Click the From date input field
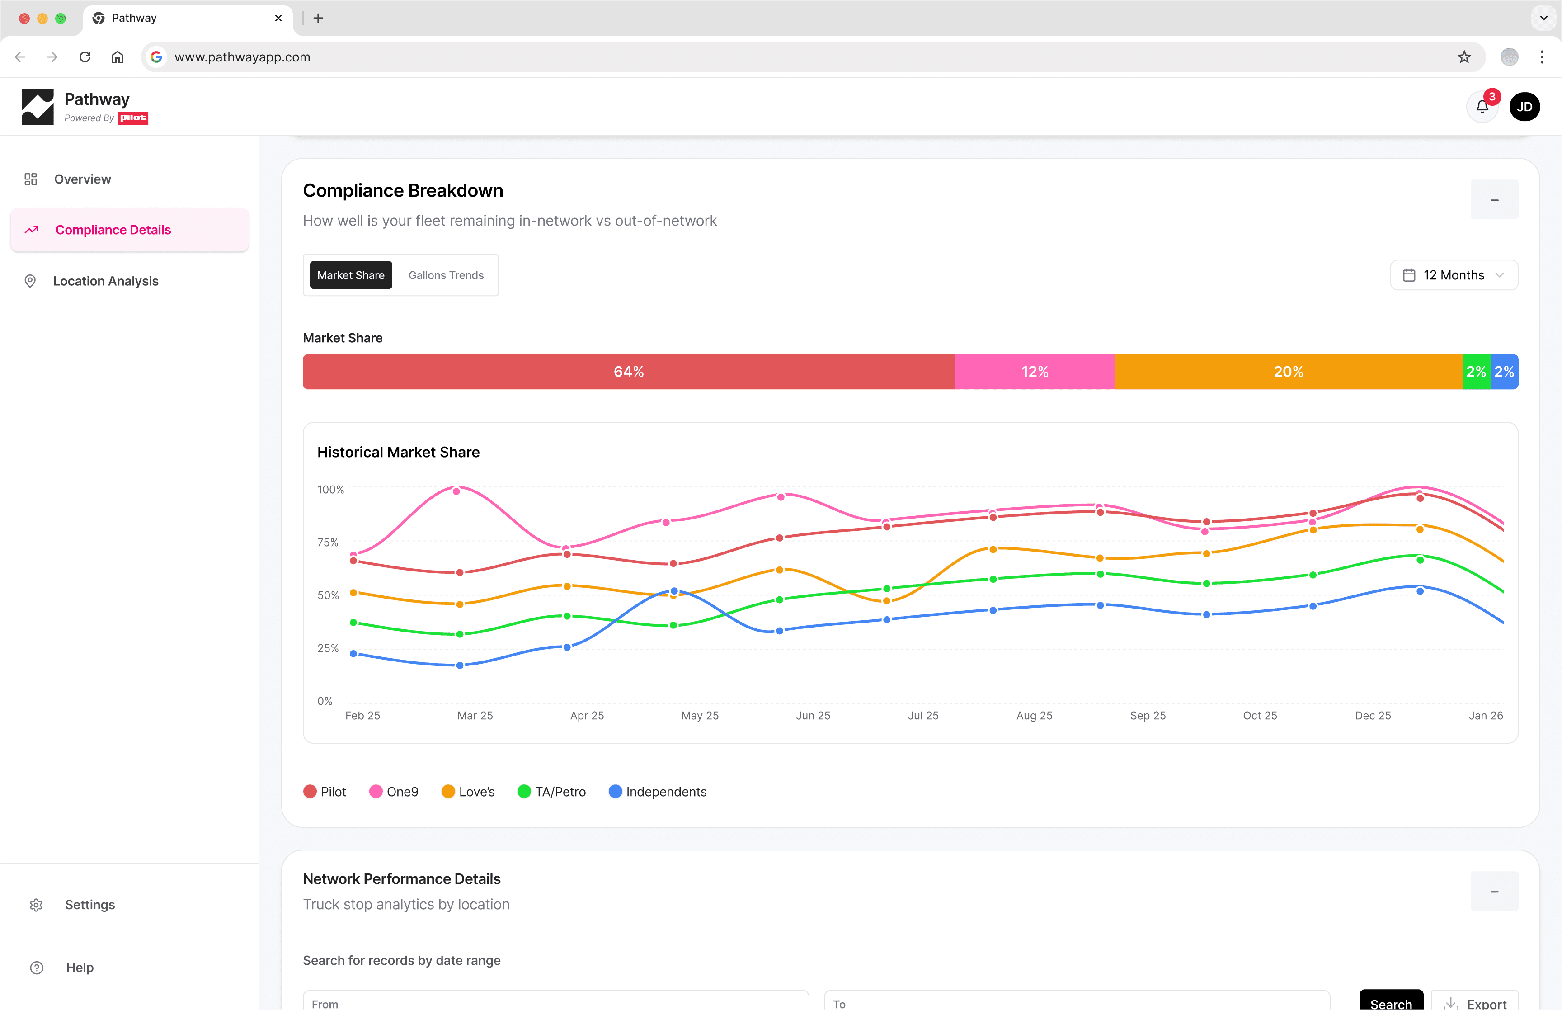This screenshot has height=1010, width=1562. (555, 1002)
